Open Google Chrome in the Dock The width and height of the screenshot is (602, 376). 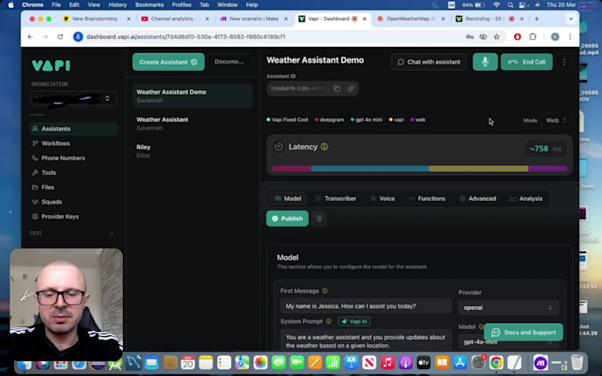click(x=496, y=362)
